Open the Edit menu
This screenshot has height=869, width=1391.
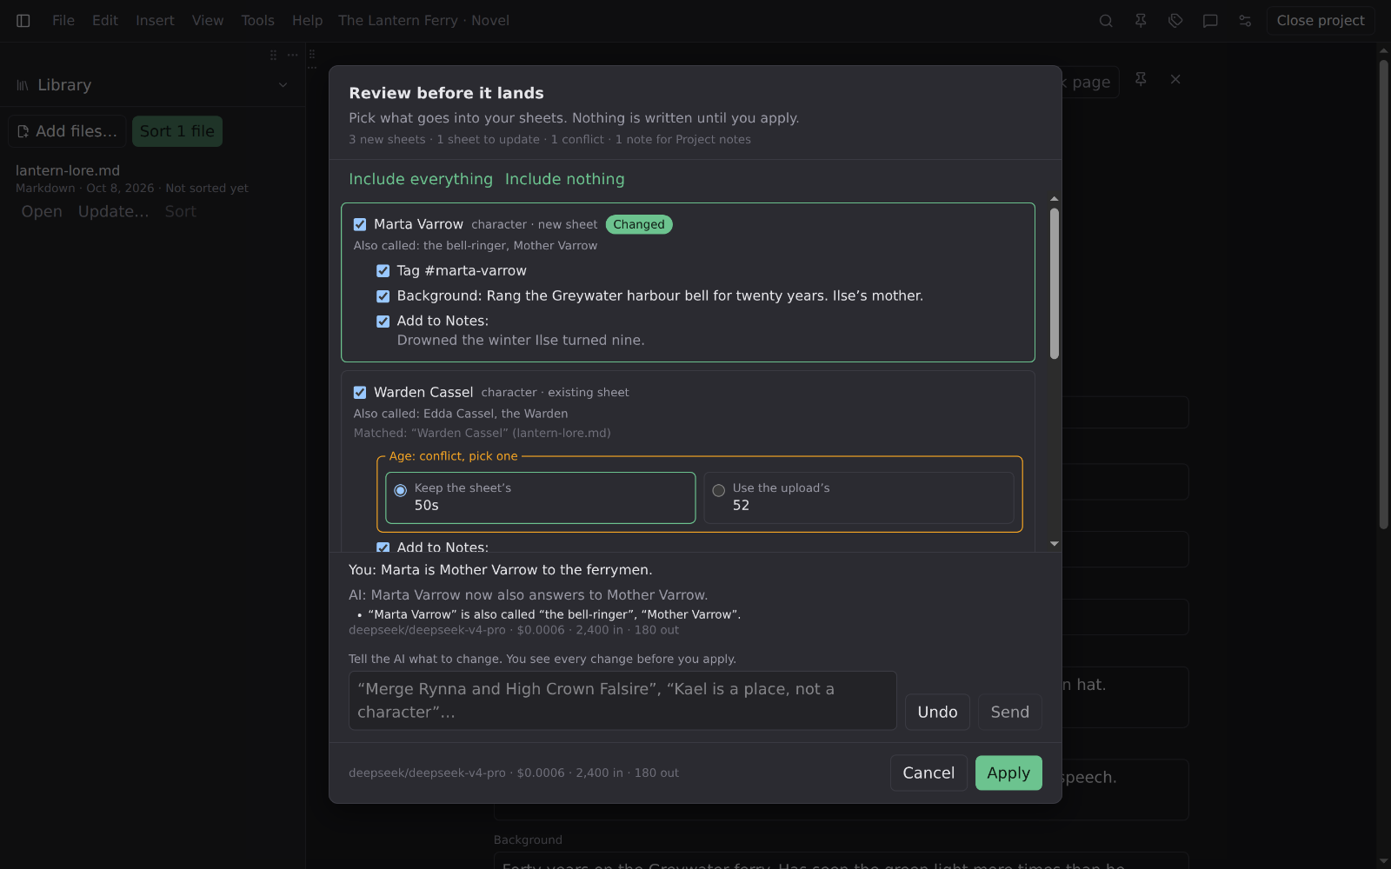coord(105,21)
